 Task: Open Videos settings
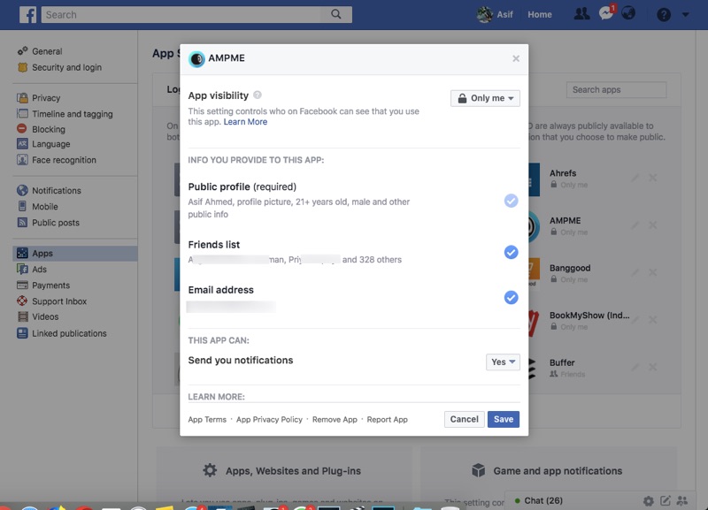(x=45, y=316)
